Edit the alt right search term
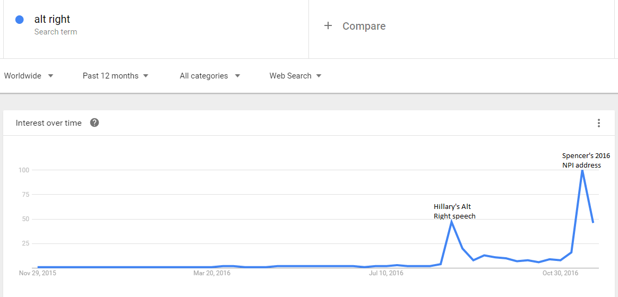 (x=52, y=19)
